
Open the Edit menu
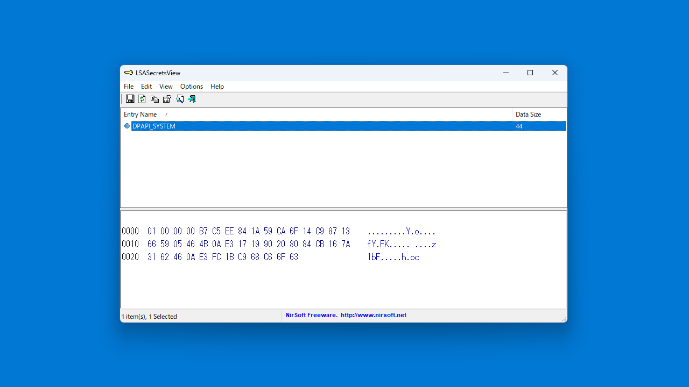click(x=146, y=87)
